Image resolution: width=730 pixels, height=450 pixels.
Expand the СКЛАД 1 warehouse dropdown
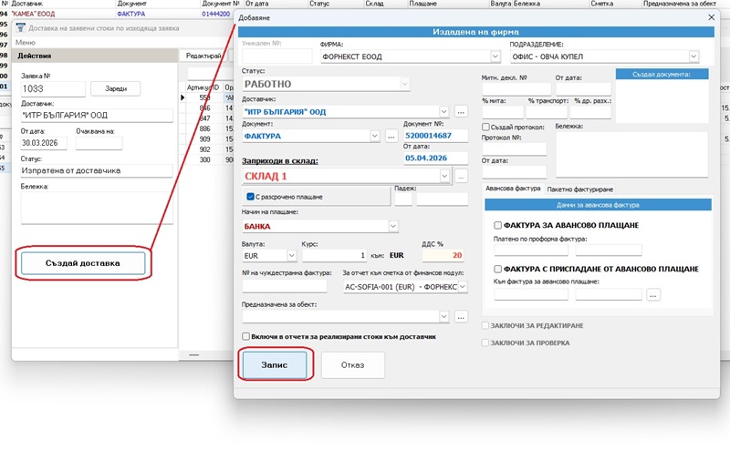click(444, 176)
